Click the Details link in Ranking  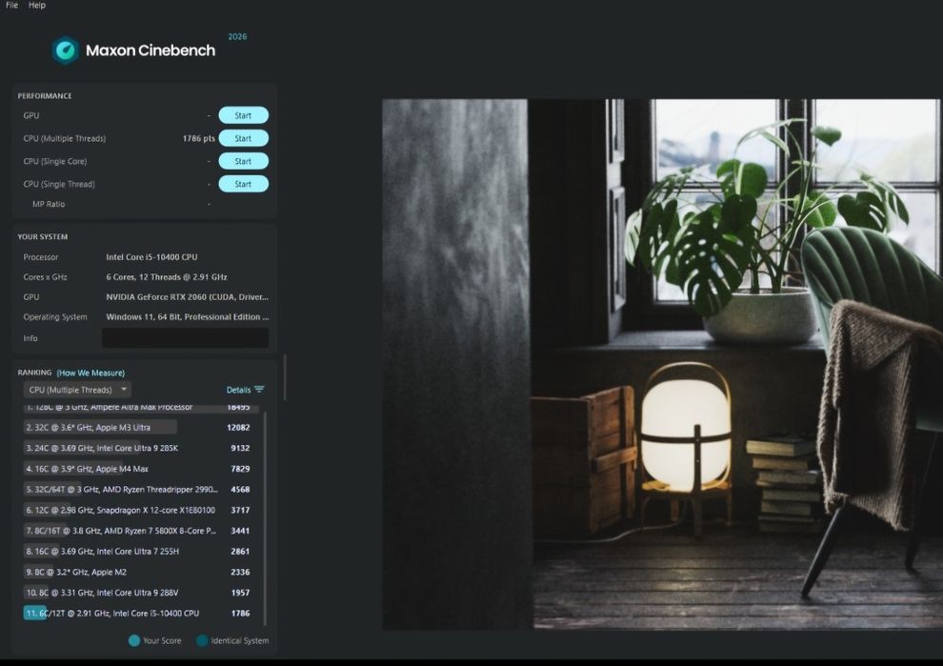coord(238,390)
